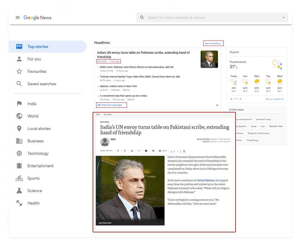The height and width of the screenshot is (246, 298).
Task: Share article by email envelope icon
Action: click(x=146, y=151)
